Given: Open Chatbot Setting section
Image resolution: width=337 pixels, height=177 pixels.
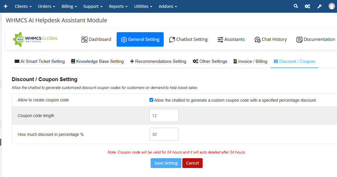Looking at the screenshot, I should 188,39.
